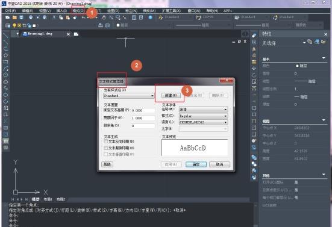The width and height of the screenshot is (332, 227).
Task: Click the Zoom window icon
Action: [117, 17]
